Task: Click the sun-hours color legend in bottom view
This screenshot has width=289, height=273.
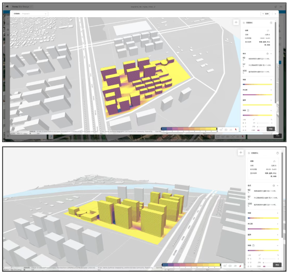Action: coord(191,265)
